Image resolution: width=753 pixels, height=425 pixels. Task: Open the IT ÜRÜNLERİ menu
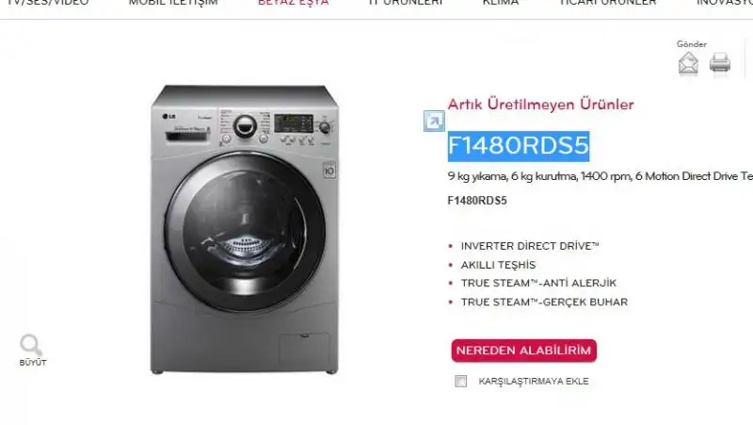[x=406, y=2]
